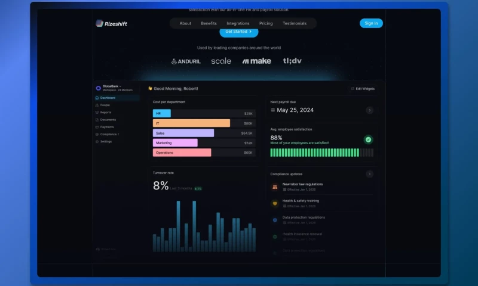The width and height of the screenshot is (478, 286).
Task: Click the Health & safety training icon
Action: click(x=275, y=203)
